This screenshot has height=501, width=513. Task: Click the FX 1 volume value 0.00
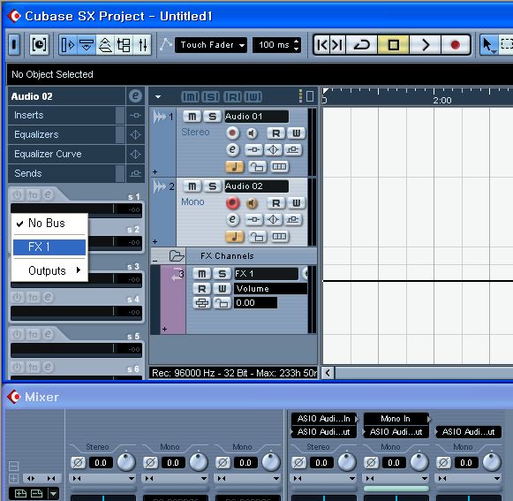[x=255, y=302]
